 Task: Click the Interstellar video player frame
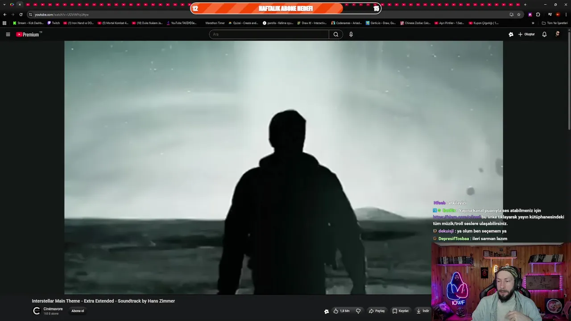pyautogui.click(x=284, y=168)
